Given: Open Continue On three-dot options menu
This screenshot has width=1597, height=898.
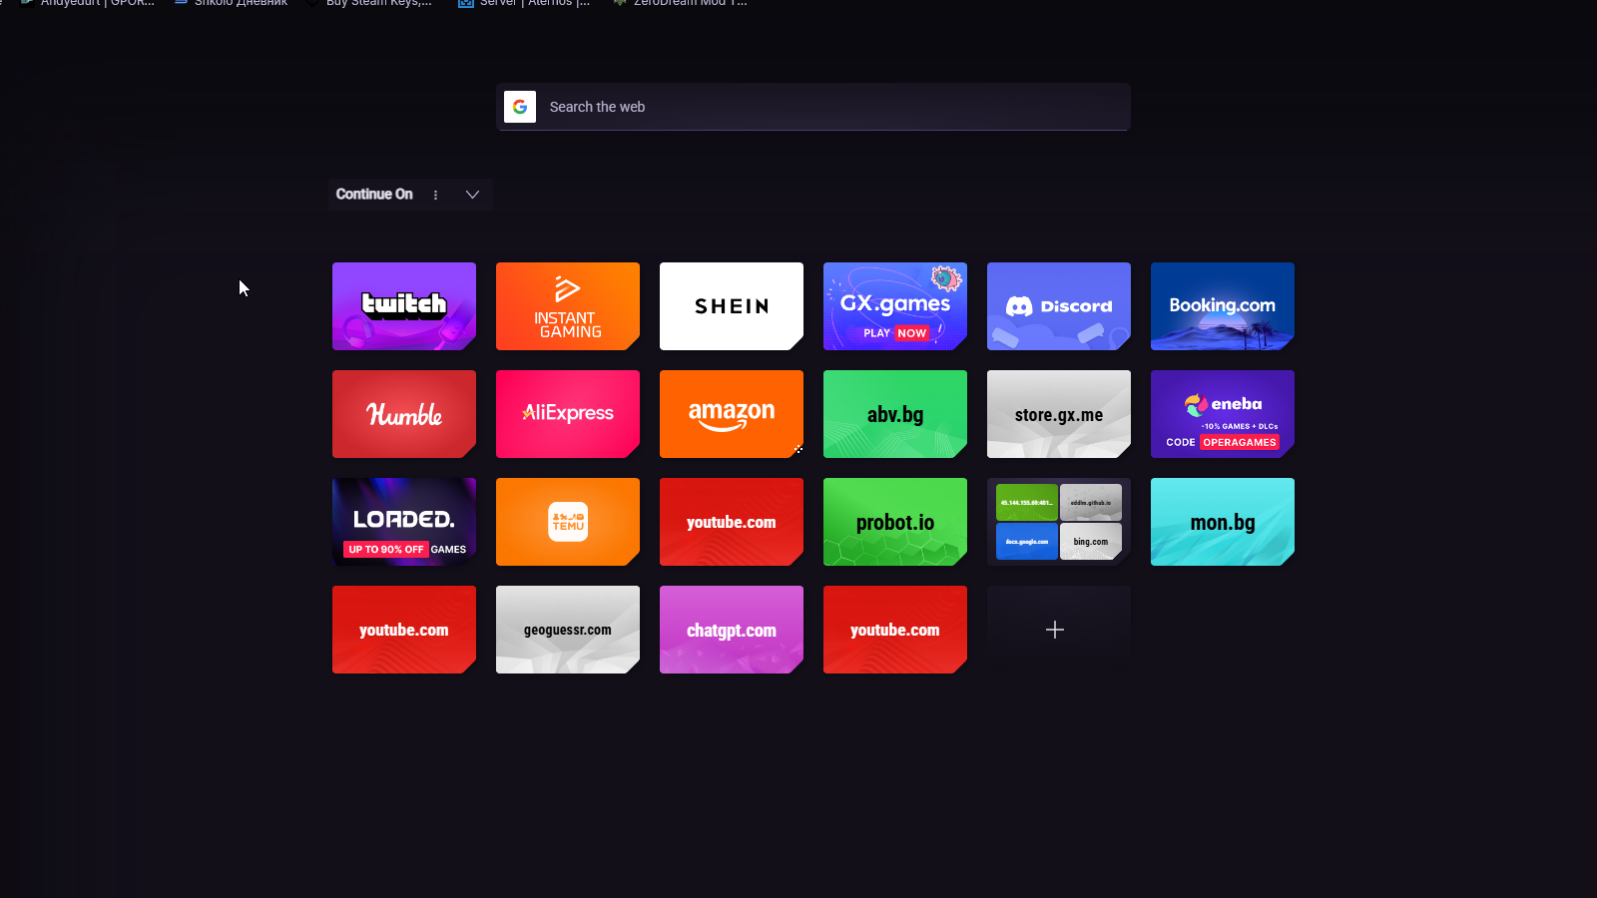Looking at the screenshot, I should click(435, 195).
